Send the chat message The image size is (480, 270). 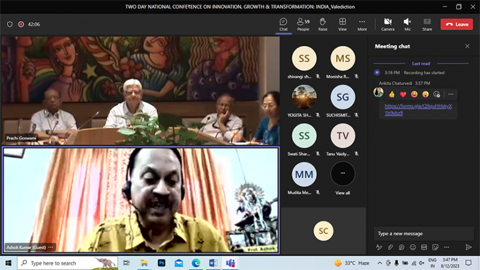[x=469, y=247]
